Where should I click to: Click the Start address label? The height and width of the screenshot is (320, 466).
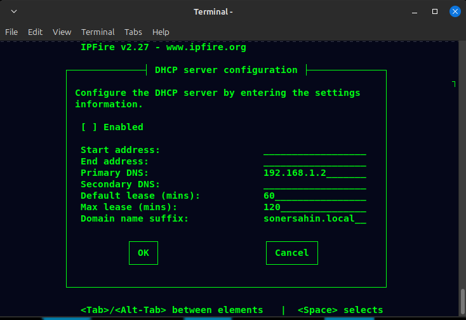click(x=121, y=150)
